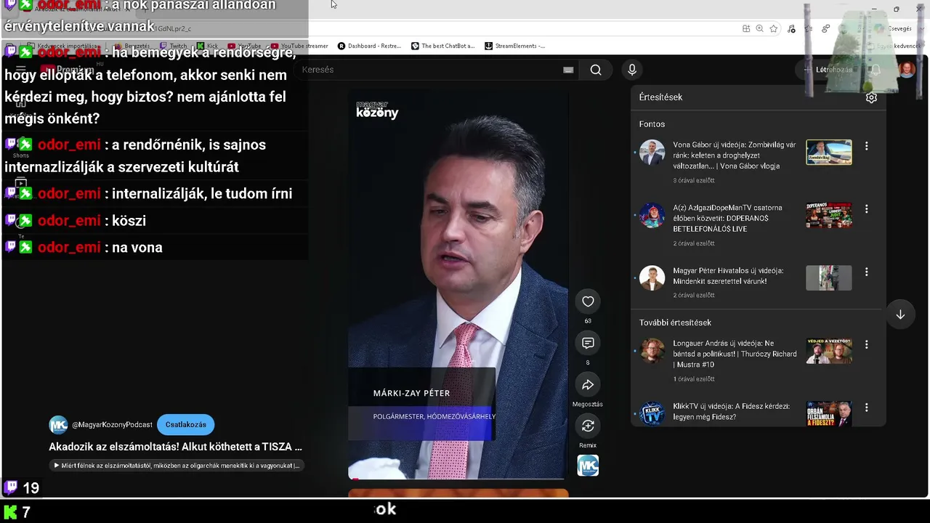This screenshot has width=930, height=523.
Task: Open Magyar Péter video thumbnail
Action: [x=829, y=278]
